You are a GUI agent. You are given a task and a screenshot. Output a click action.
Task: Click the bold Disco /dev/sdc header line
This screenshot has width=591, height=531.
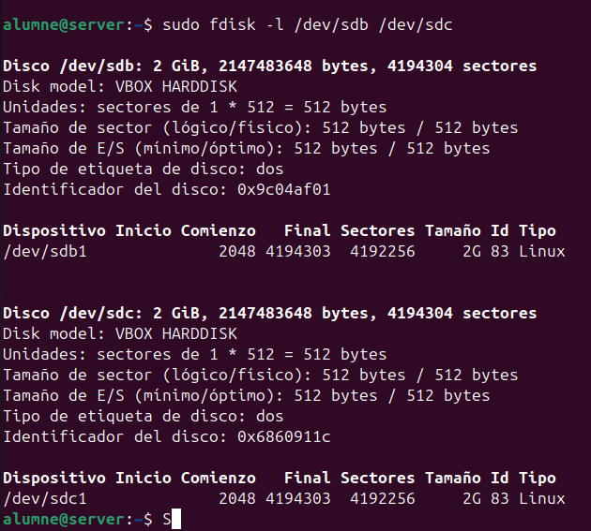point(270,313)
